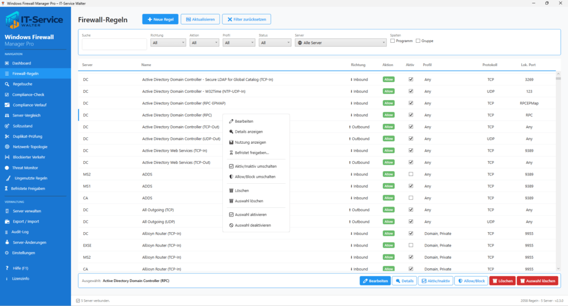
Task: Toggle Aktiv checkbox for All Outgoing (TCP) rule
Action: pos(411,210)
